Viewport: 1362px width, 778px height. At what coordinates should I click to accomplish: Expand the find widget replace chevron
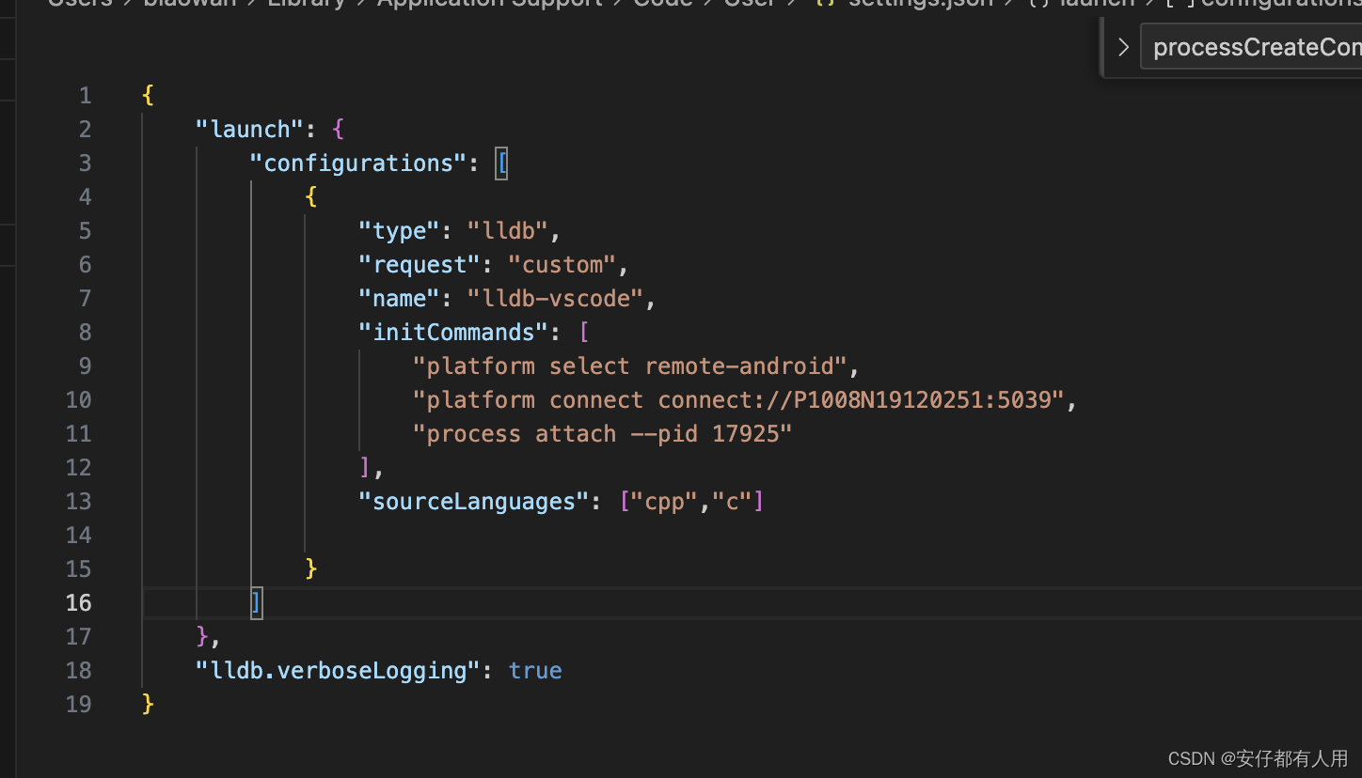pyautogui.click(x=1123, y=47)
